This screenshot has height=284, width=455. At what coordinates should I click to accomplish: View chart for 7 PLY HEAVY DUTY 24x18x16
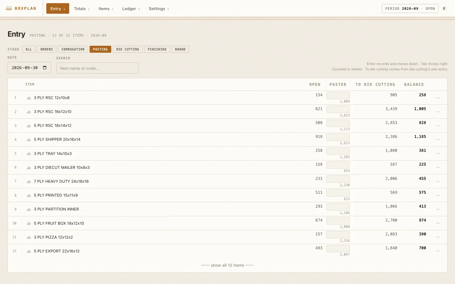pyautogui.click(x=29, y=182)
